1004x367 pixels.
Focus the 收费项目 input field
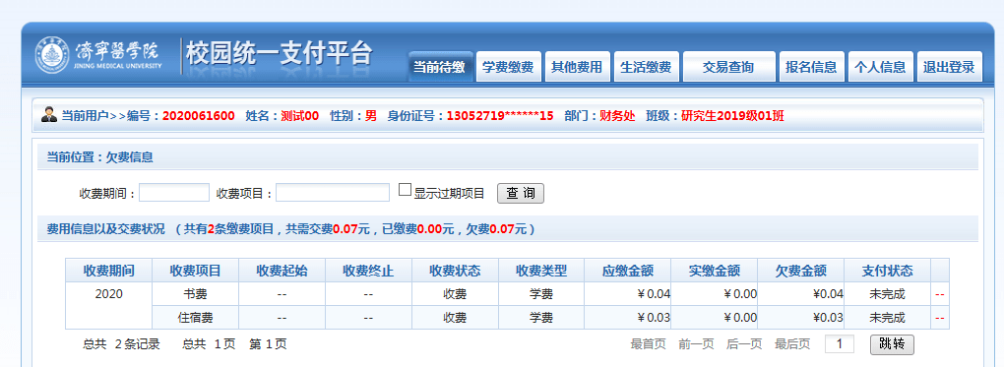(333, 193)
